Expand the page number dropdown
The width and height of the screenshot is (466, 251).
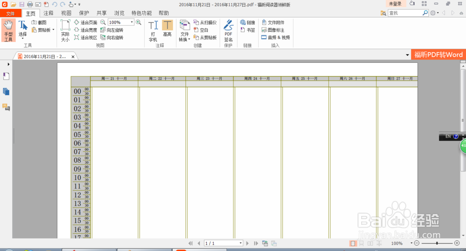[x=240, y=243]
